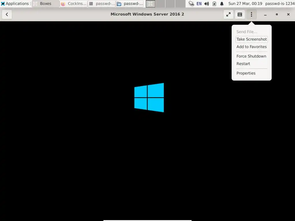Open the keyboard shortcuts send menu
The width and height of the screenshot is (295, 221).
click(240, 14)
